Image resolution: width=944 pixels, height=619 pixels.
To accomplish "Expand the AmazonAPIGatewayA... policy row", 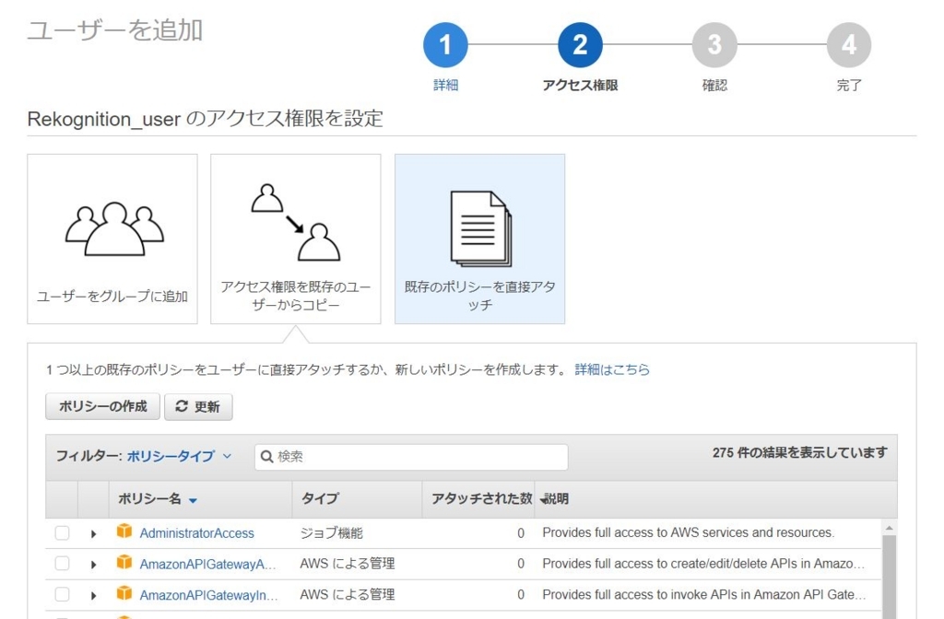I will pos(93,565).
